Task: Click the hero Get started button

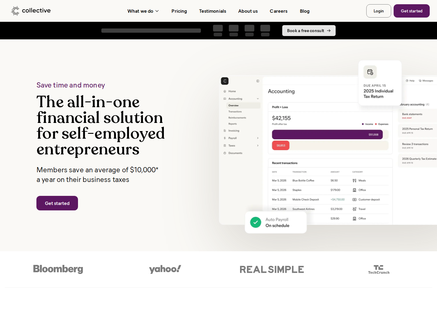Action: (57, 203)
